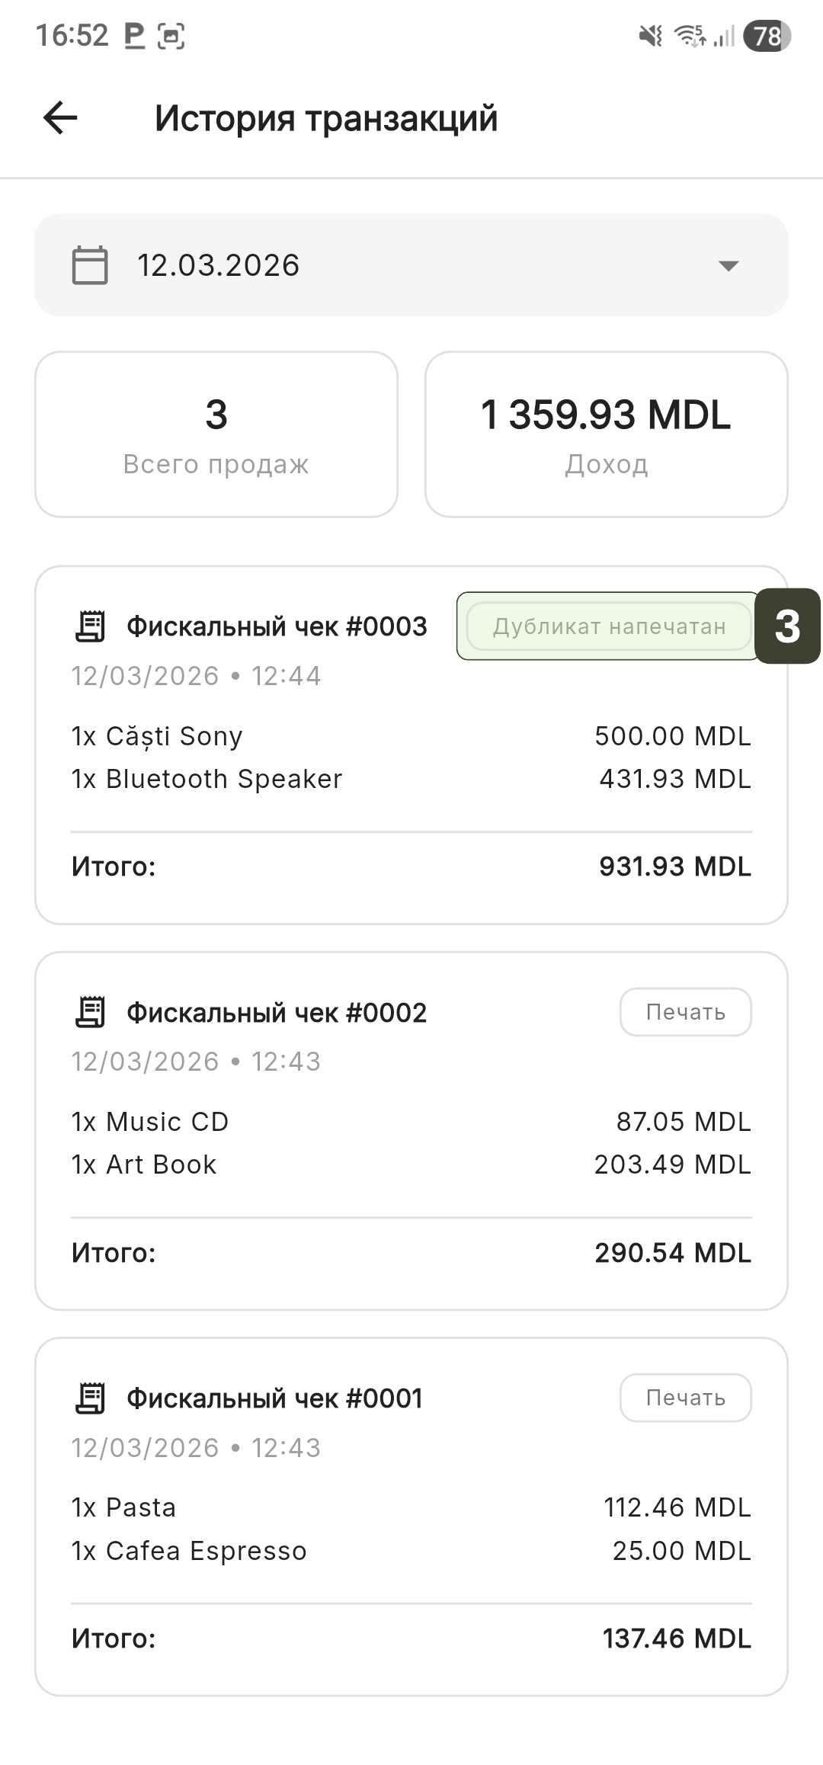This screenshot has height=1765, width=823.
Task: Expand the date dropdown arrow
Action: click(729, 265)
